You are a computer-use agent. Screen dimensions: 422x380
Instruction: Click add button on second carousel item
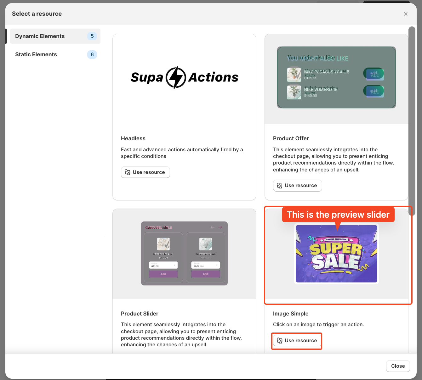(206, 274)
